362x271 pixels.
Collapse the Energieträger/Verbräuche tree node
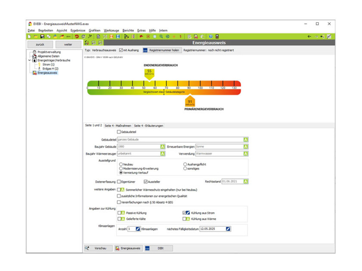point(30,60)
